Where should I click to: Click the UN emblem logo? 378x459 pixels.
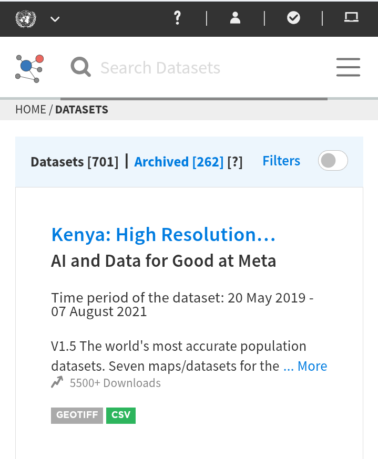[x=26, y=19]
